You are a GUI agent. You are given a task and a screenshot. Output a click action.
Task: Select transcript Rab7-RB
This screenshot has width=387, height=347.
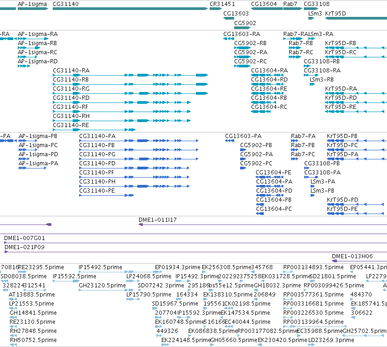point(295,48)
